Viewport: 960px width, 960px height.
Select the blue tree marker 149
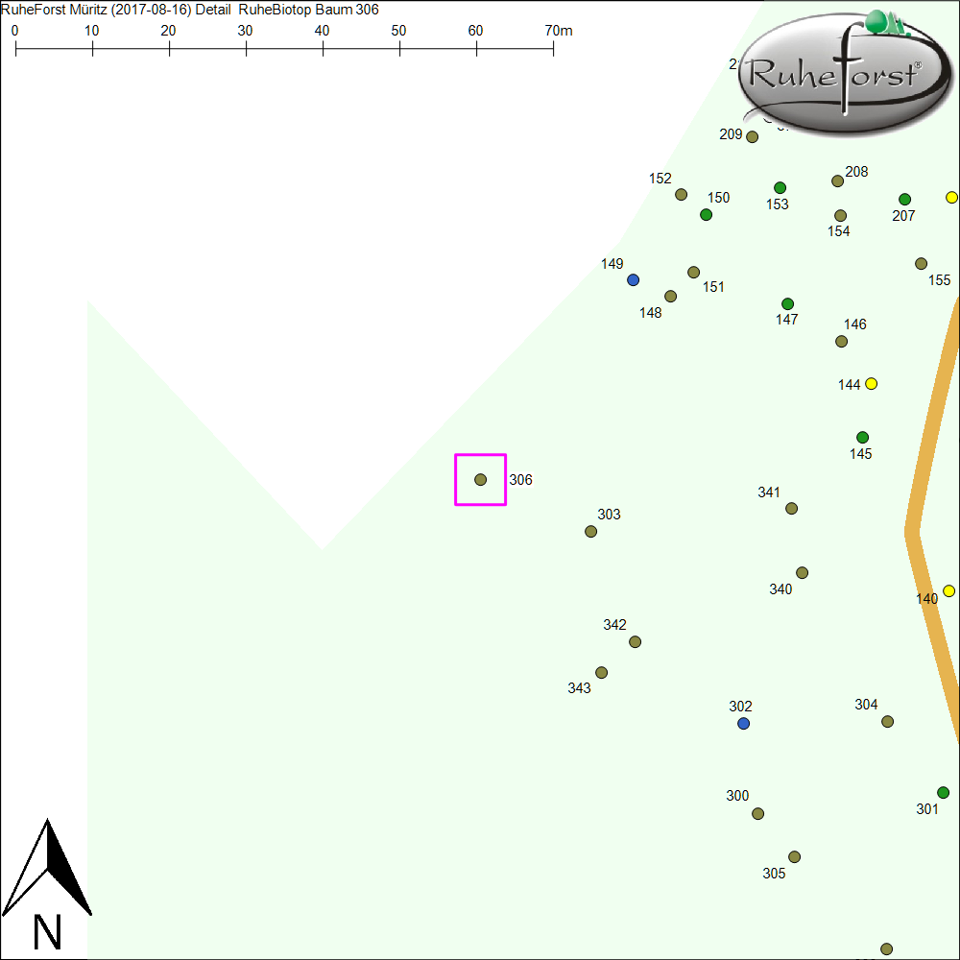pos(633,280)
